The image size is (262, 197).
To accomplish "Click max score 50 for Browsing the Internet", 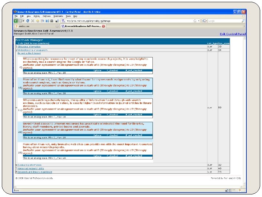I will (x=220, y=107).
